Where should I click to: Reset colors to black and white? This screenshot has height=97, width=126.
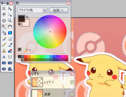pos(20,24)
